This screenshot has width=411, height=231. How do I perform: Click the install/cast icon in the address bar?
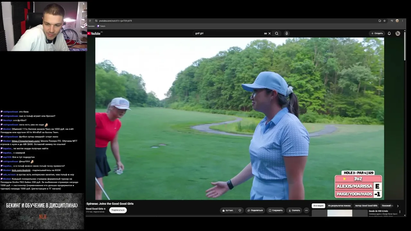[380, 21]
